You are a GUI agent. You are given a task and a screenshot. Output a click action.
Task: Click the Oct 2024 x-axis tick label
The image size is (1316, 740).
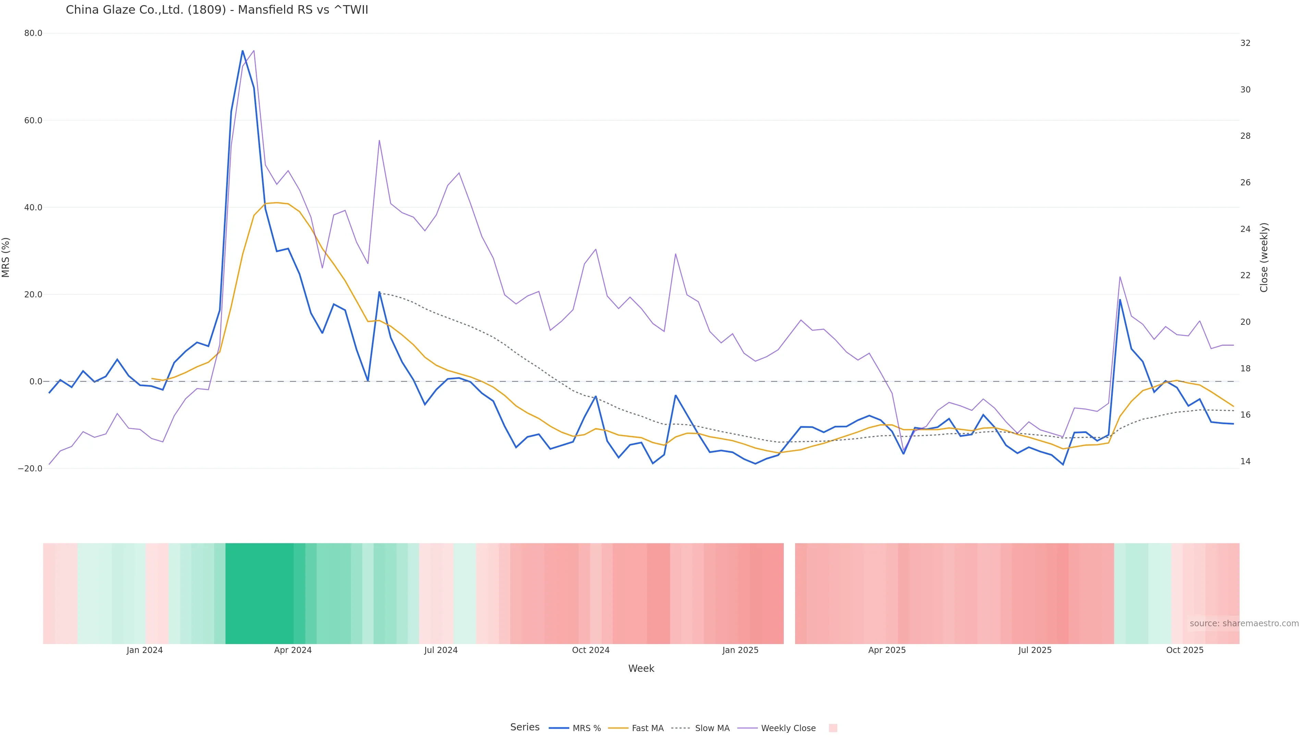coord(590,650)
